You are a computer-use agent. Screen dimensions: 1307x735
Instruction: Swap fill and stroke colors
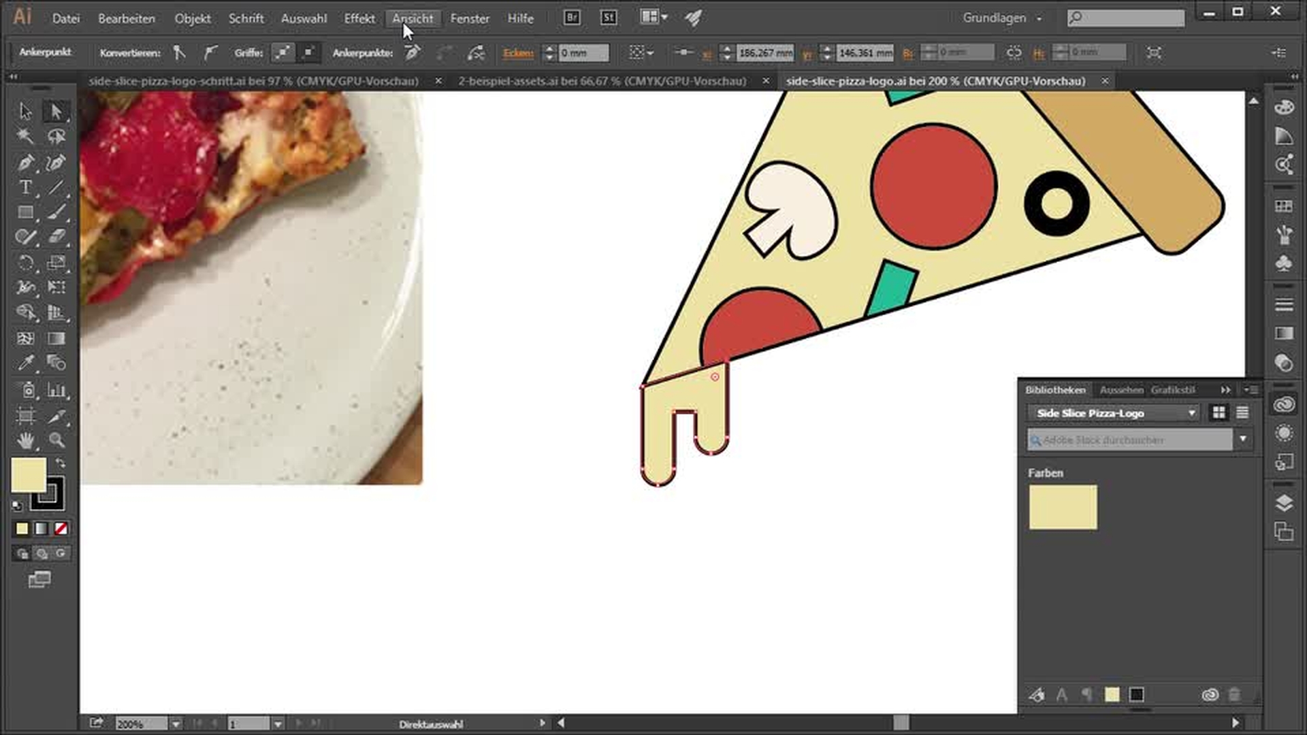tap(61, 463)
